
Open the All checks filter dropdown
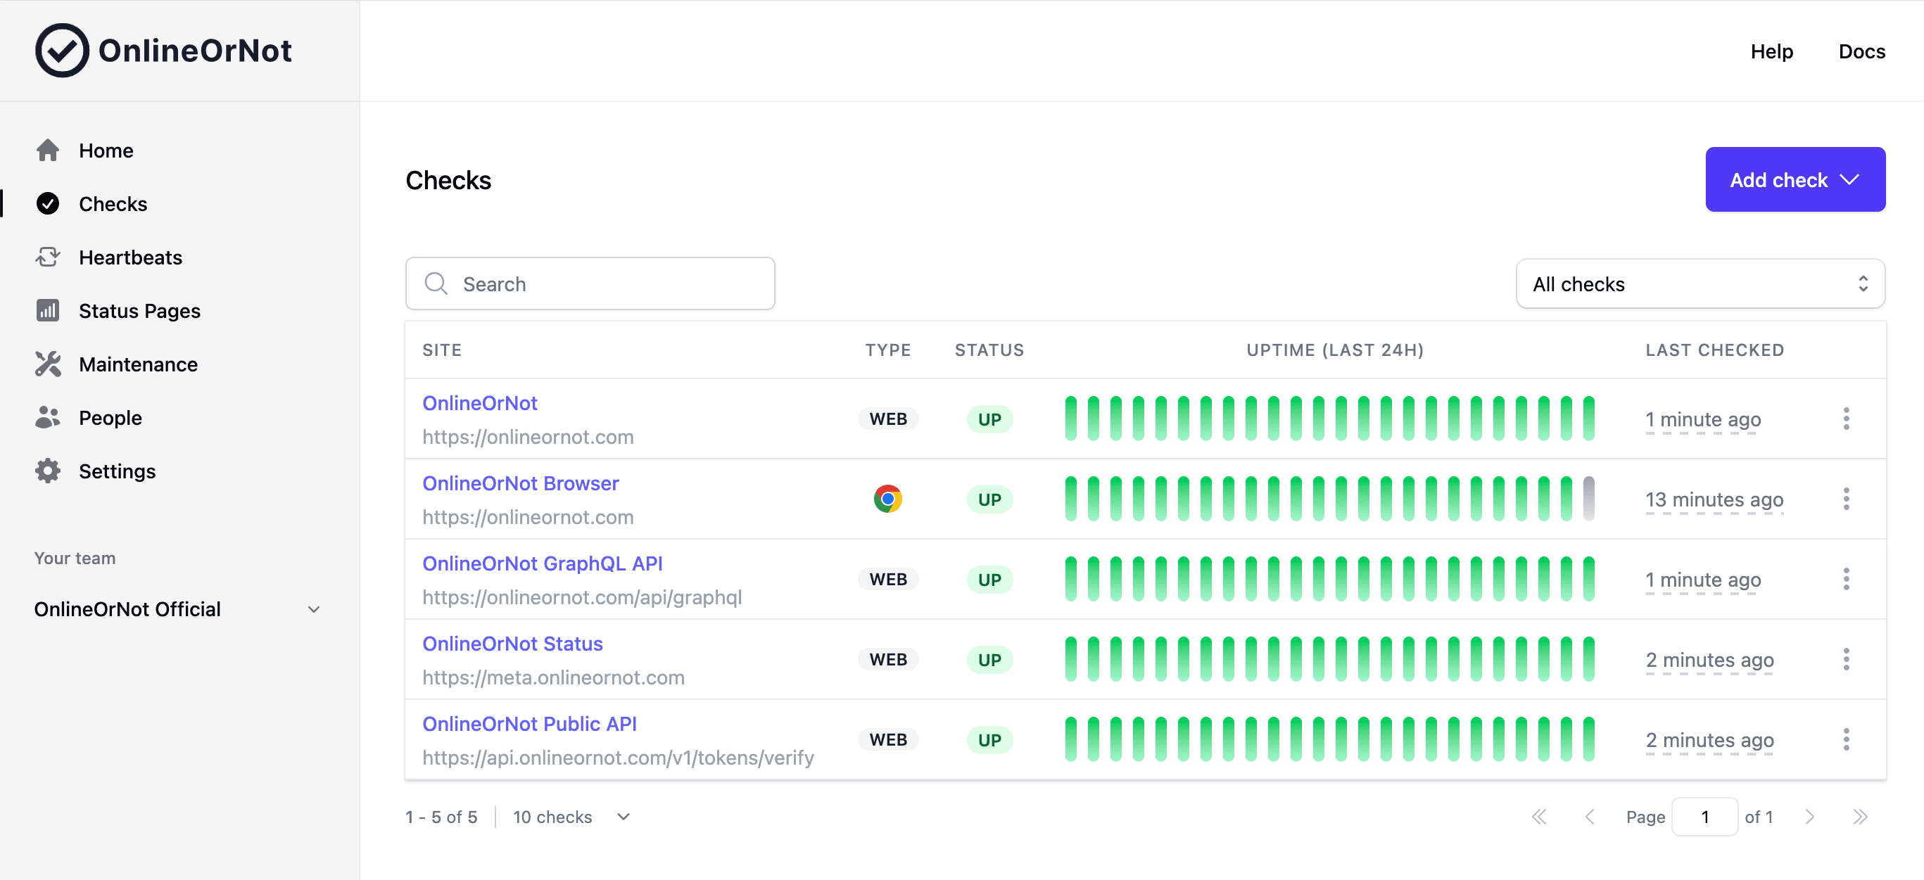(1701, 283)
